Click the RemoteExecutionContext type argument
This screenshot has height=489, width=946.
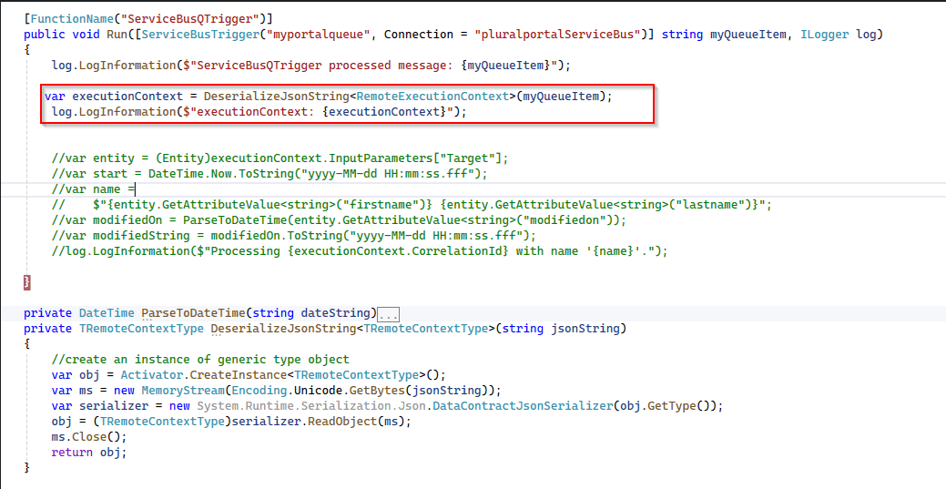click(432, 97)
